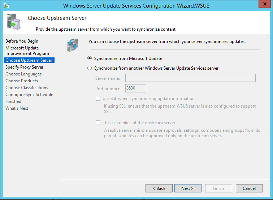This screenshot has height=200, width=273.
Task: Open Microsoft Update Improvement Program step
Action: [27, 51]
